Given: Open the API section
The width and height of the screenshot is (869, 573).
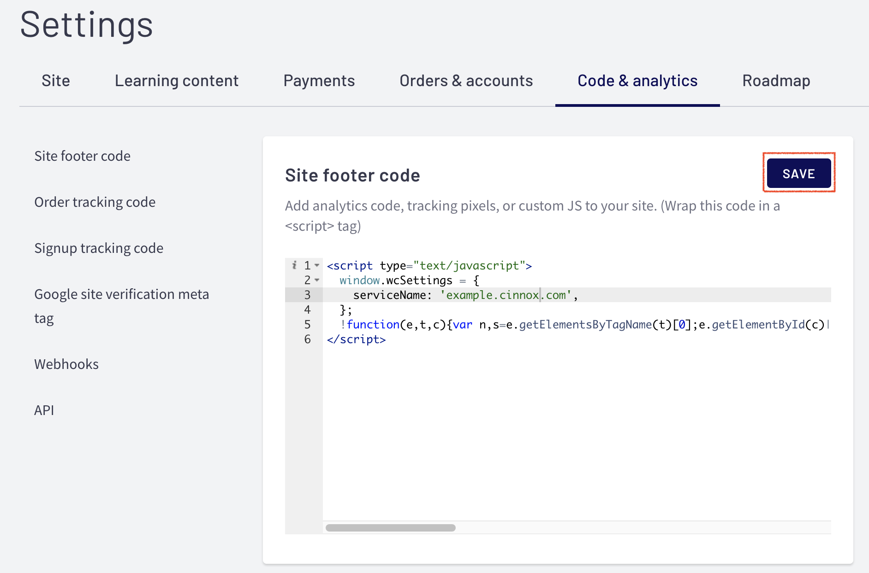Looking at the screenshot, I should click(44, 410).
